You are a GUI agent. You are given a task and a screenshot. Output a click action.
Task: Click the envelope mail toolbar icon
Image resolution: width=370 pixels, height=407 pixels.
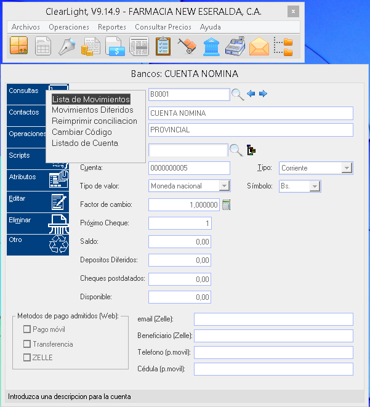click(259, 47)
